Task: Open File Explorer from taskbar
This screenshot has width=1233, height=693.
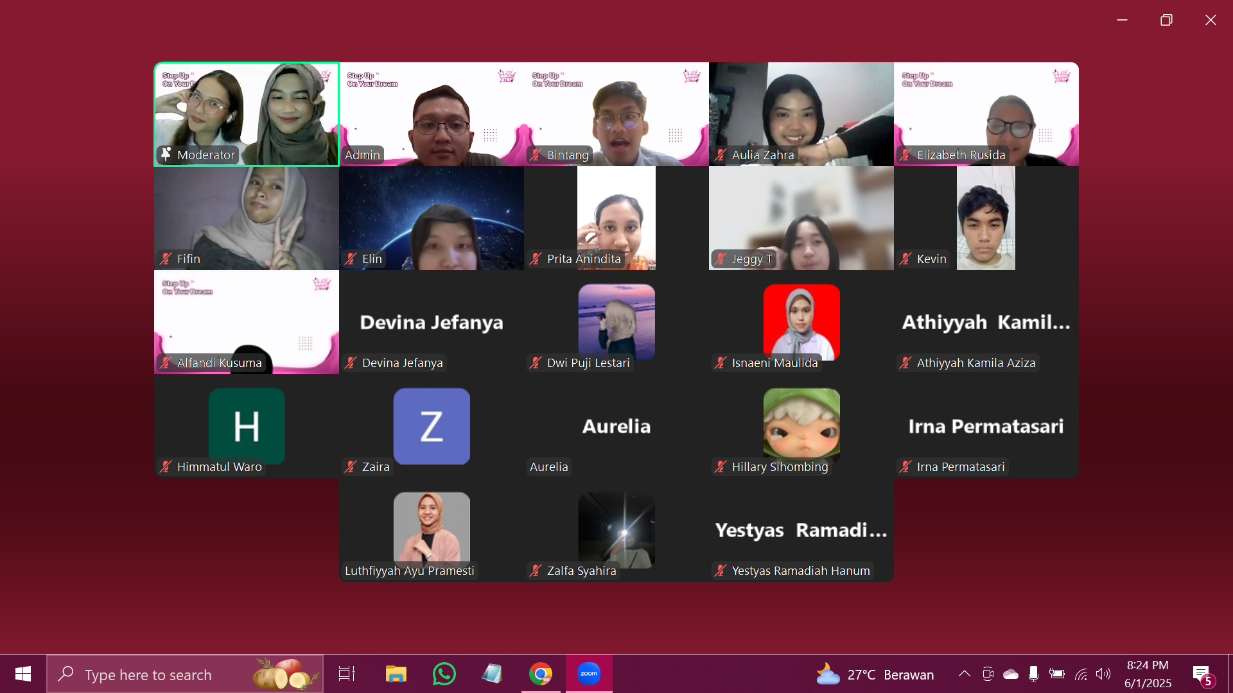Action: point(396,674)
